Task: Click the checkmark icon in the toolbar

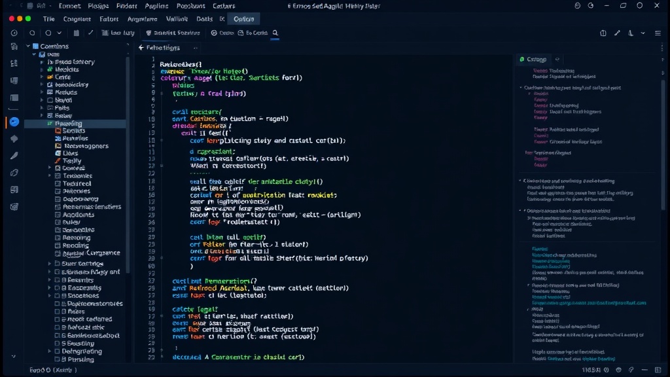Action: click(x=90, y=33)
